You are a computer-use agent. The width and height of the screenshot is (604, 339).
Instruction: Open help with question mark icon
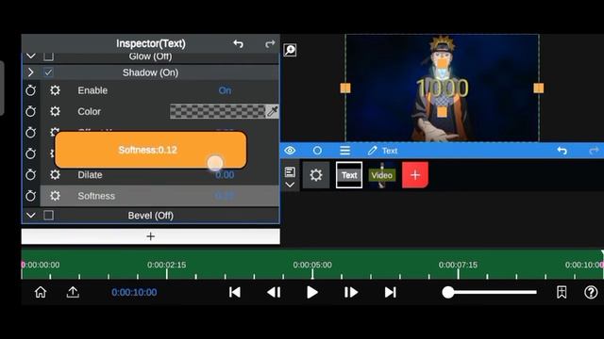[x=591, y=293]
